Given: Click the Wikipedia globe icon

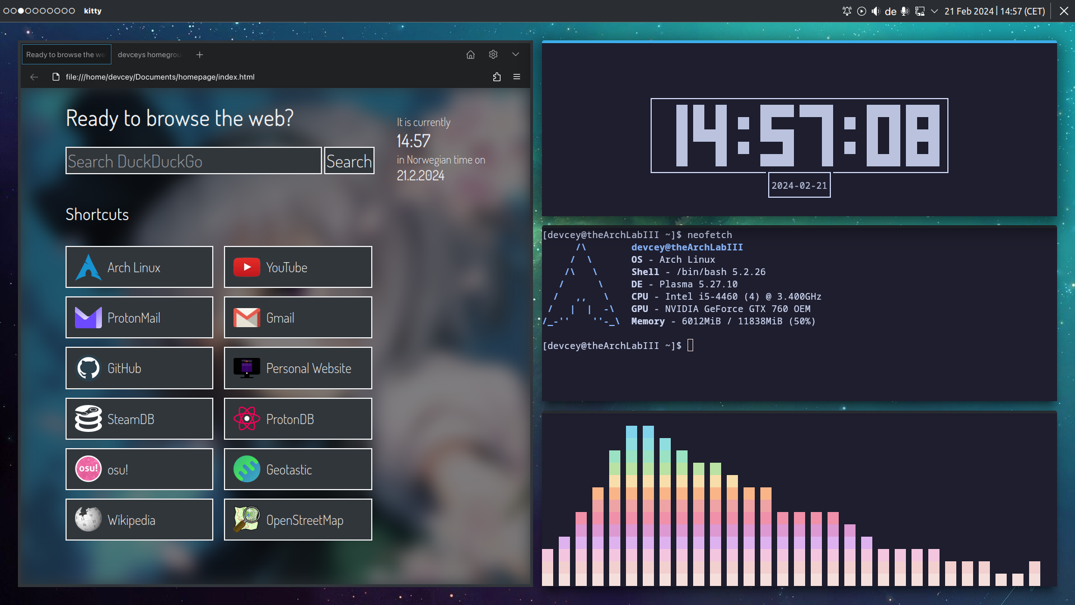Looking at the screenshot, I should click(x=88, y=519).
